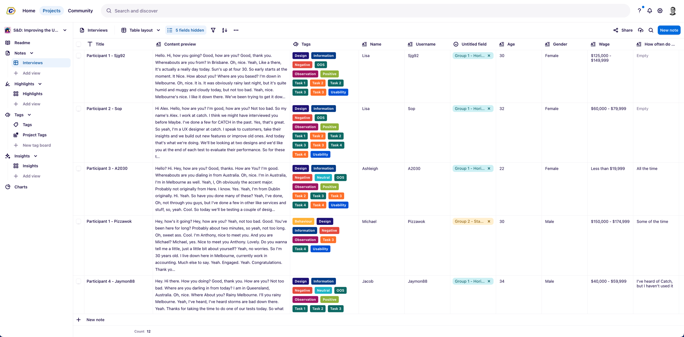This screenshot has width=684, height=337.
Task: Click the Content preview column header
Action: pos(180,44)
